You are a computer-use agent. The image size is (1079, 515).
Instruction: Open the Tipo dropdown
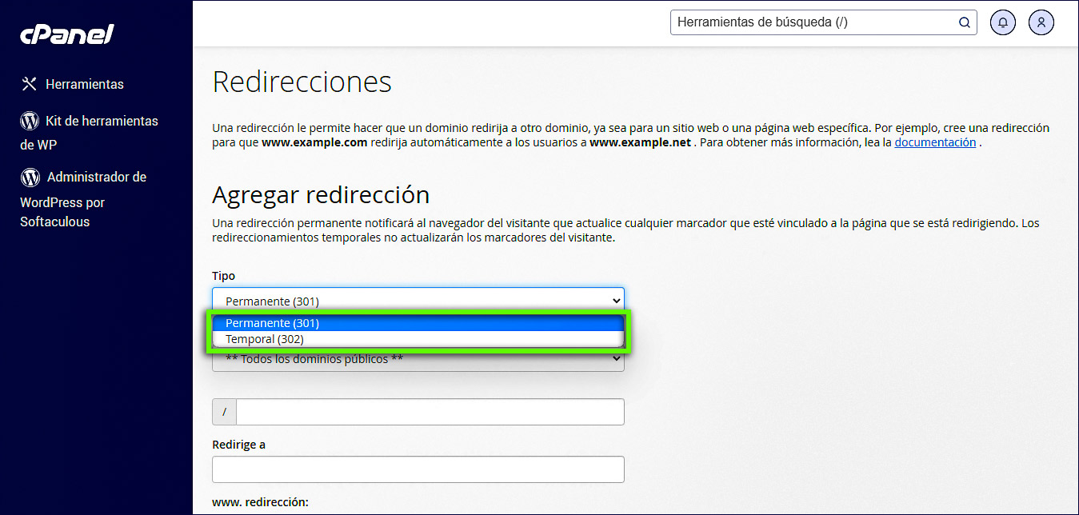(418, 300)
